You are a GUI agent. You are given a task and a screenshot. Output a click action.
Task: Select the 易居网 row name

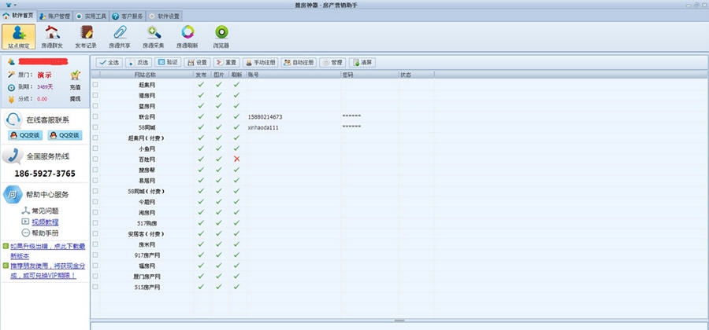[x=147, y=181]
